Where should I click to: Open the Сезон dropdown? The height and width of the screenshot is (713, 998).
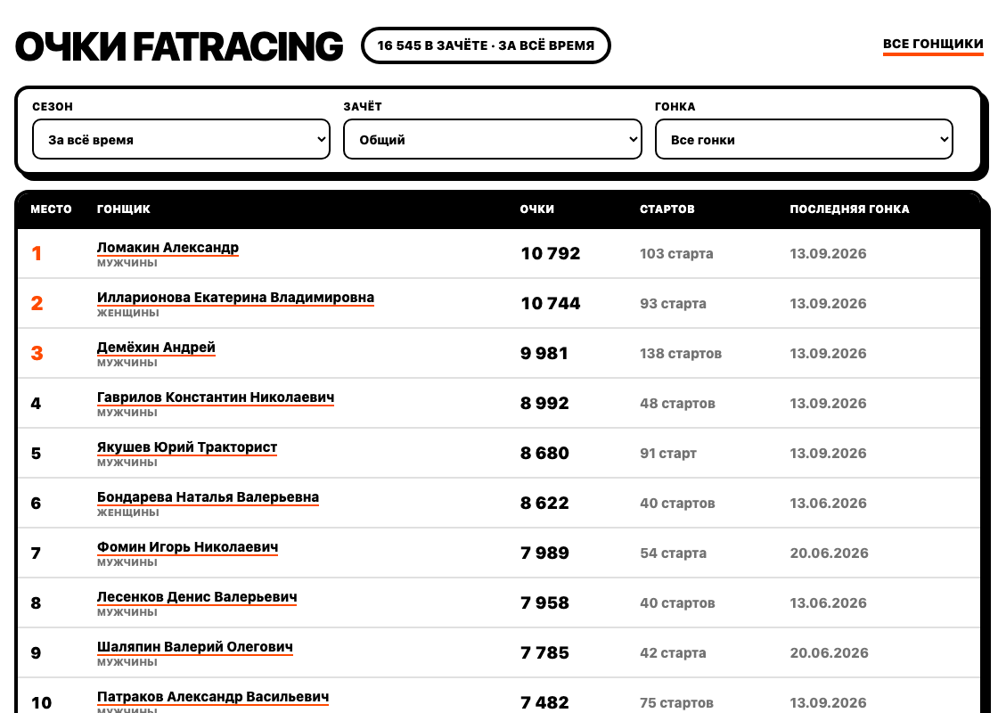tap(182, 139)
